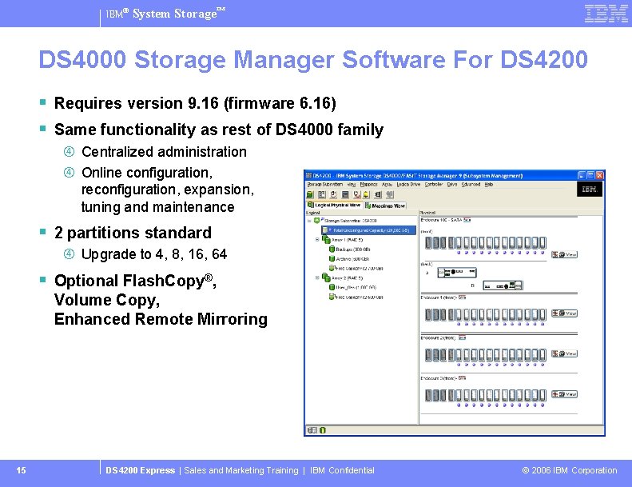Select the last drive slot in Enclosure 3
Viewport: 632px width, 487px height.
click(543, 395)
